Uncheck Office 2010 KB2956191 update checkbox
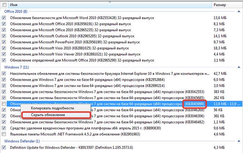The image size is (243, 153). tap(4, 24)
